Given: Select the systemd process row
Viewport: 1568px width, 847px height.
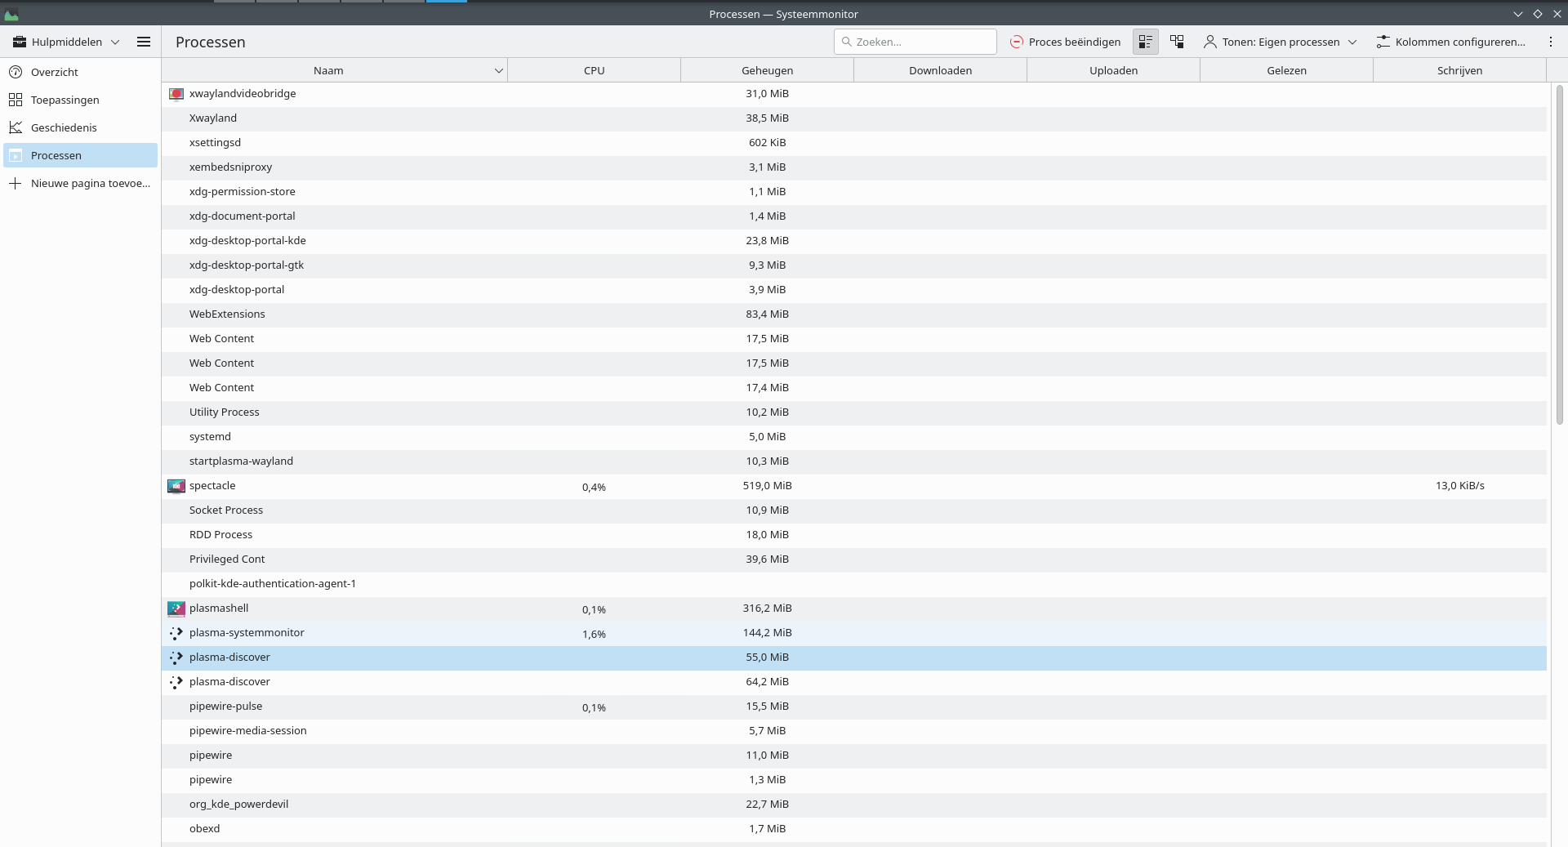Looking at the screenshot, I should (853, 437).
